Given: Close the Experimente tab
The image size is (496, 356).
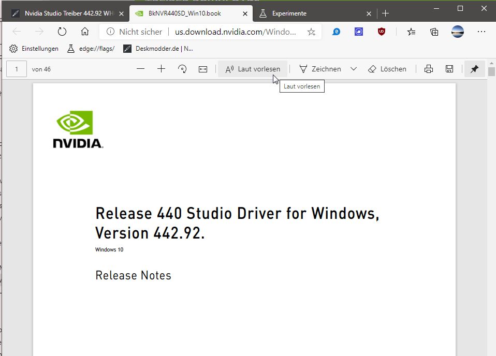Looking at the screenshot, I should click(369, 13).
